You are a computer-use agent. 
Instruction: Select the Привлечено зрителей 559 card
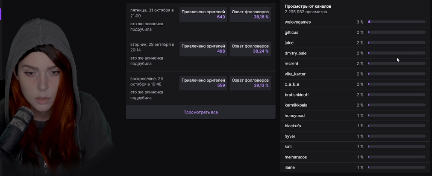tap(203, 83)
